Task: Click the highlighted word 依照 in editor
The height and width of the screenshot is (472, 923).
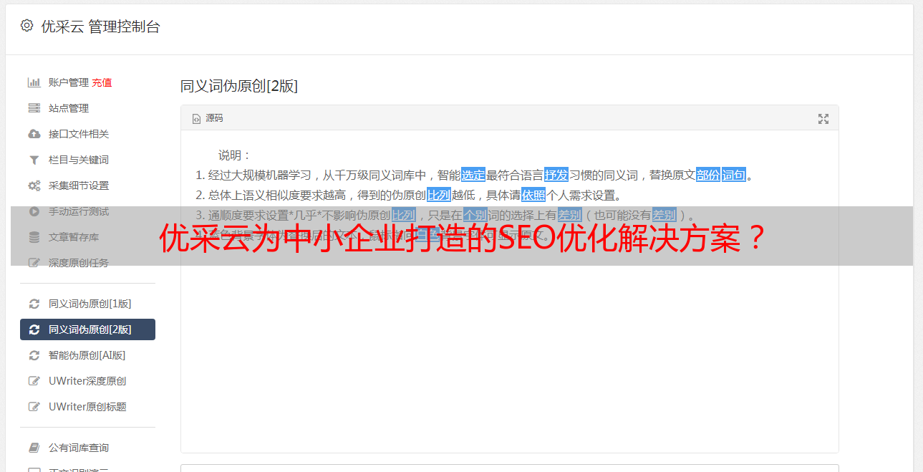Action: 533,195
